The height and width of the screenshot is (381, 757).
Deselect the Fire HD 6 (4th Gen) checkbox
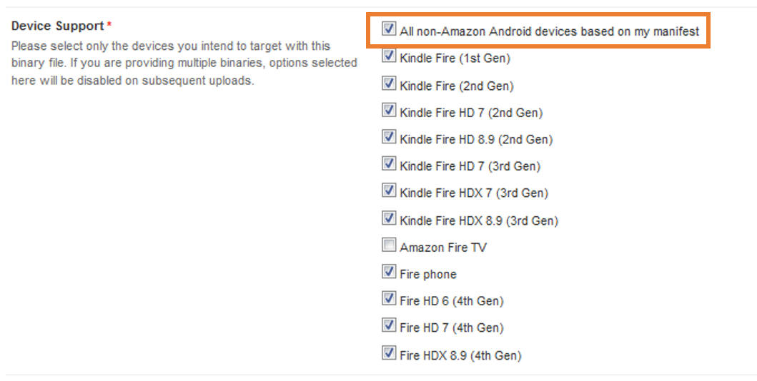click(389, 299)
